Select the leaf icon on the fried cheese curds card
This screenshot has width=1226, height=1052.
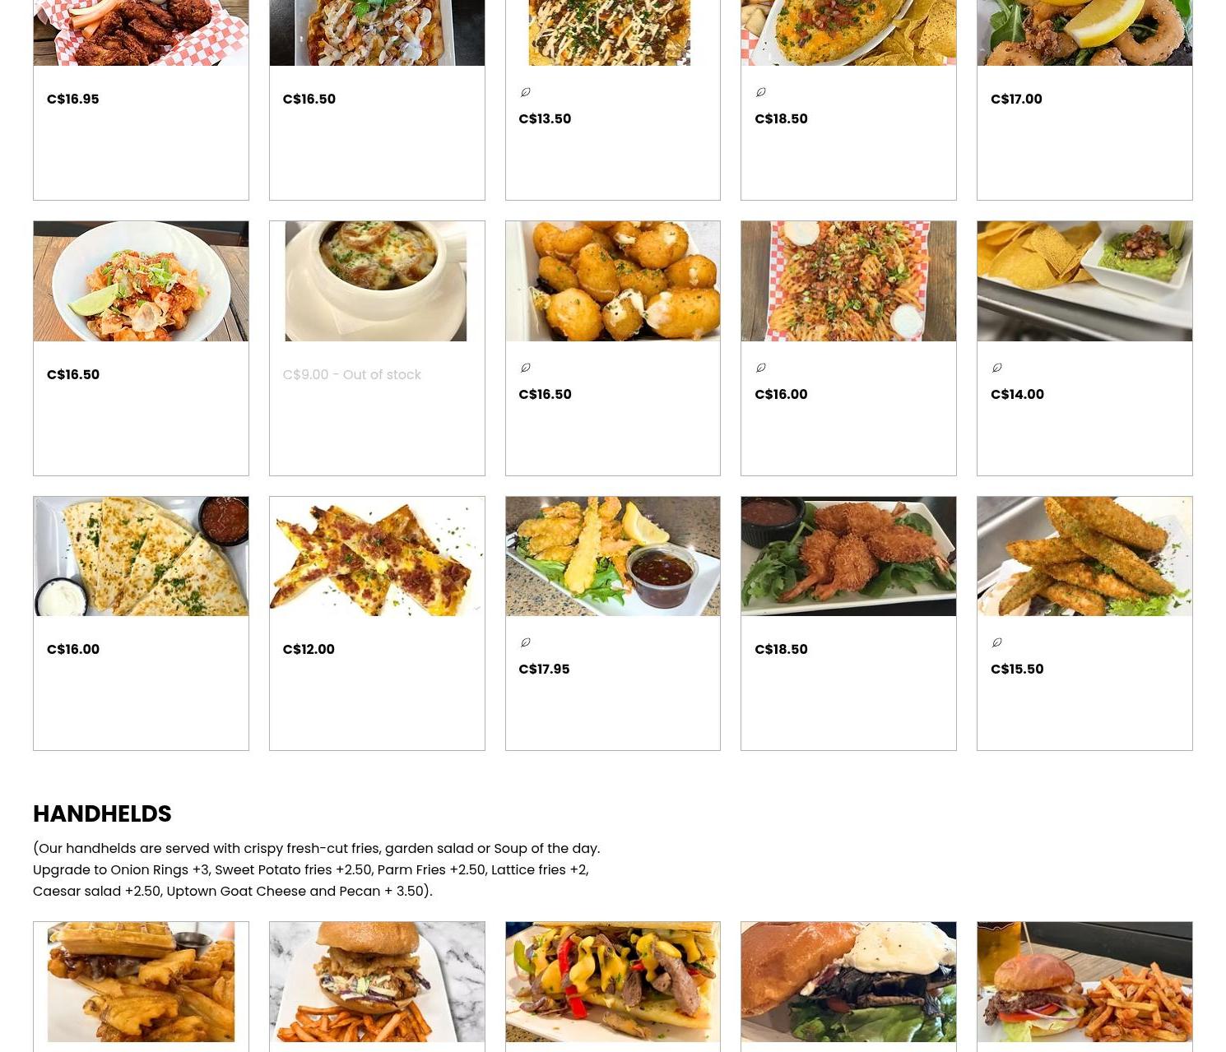pyautogui.click(x=525, y=368)
